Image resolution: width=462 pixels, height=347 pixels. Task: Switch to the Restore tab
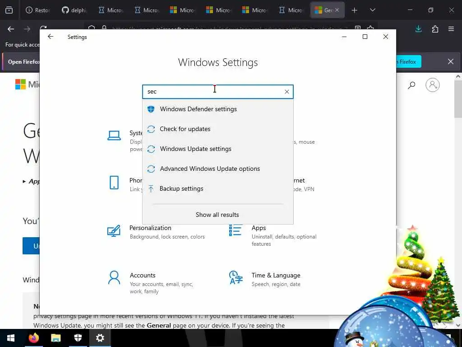38,10
